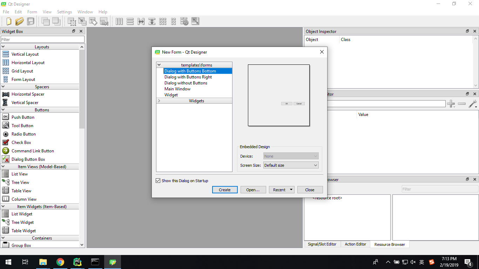Click Lay Out in a Grid icon
This screenshot has width=479, height=269.
point(163,21)
